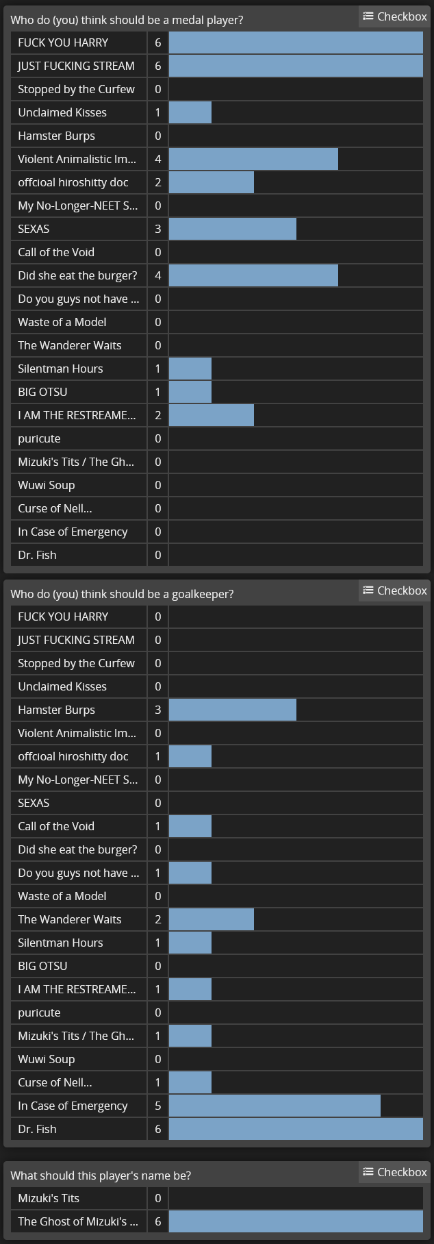
Task: Click 'The Ghost of Mizuki's ...' name option
Action: pos(217,1221)
